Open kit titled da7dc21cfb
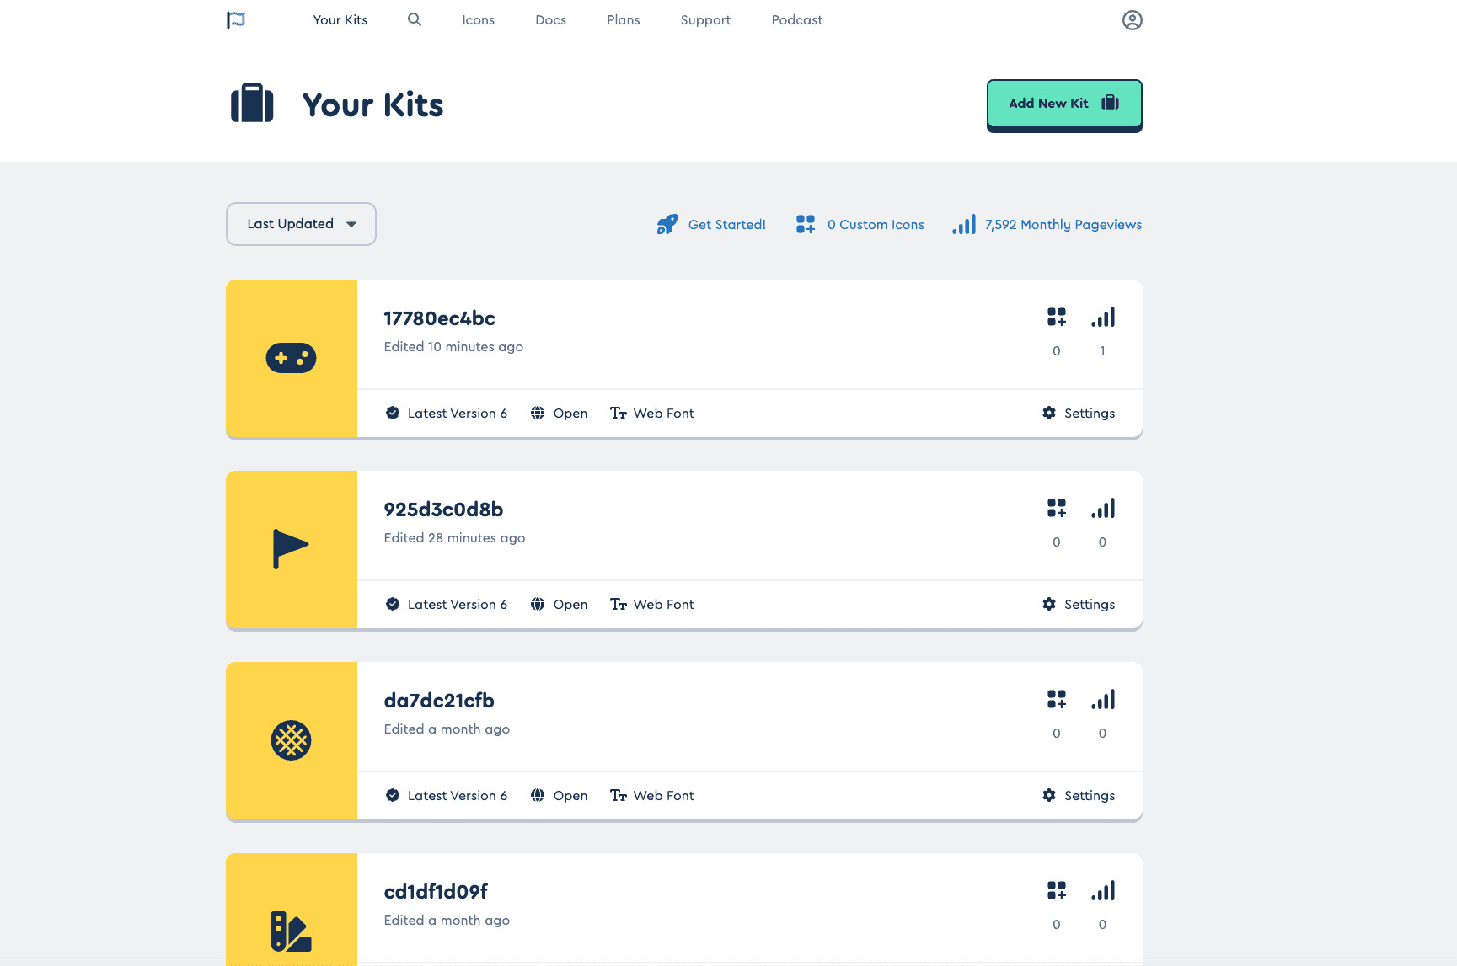1457x966 pixels. coord(439,701)
